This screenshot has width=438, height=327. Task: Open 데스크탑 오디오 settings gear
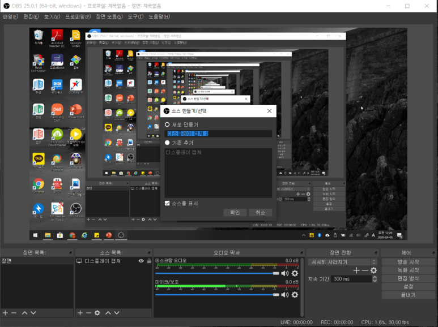(295, 273)
